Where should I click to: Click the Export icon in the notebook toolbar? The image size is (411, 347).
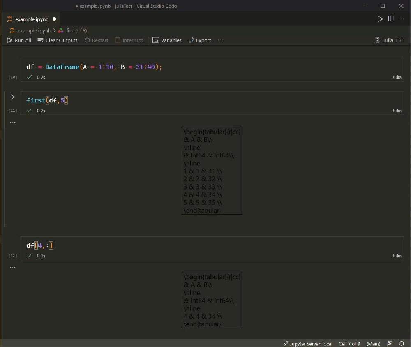[x=200, y=40]
